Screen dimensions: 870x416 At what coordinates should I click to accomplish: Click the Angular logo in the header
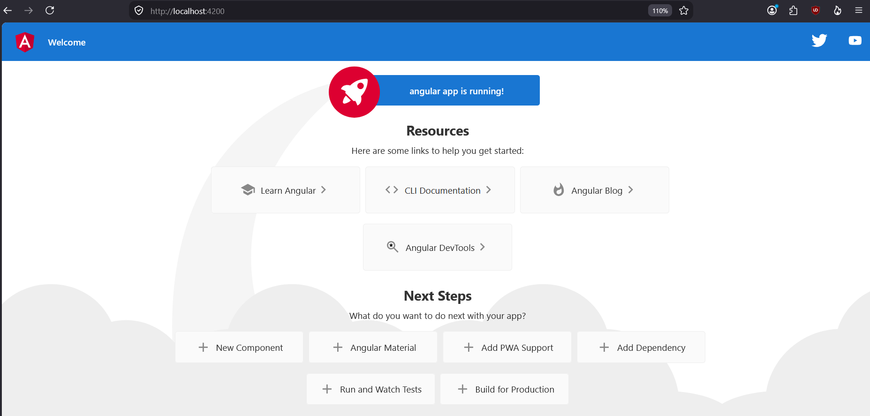pyautogui.click(x=25, y=42)
